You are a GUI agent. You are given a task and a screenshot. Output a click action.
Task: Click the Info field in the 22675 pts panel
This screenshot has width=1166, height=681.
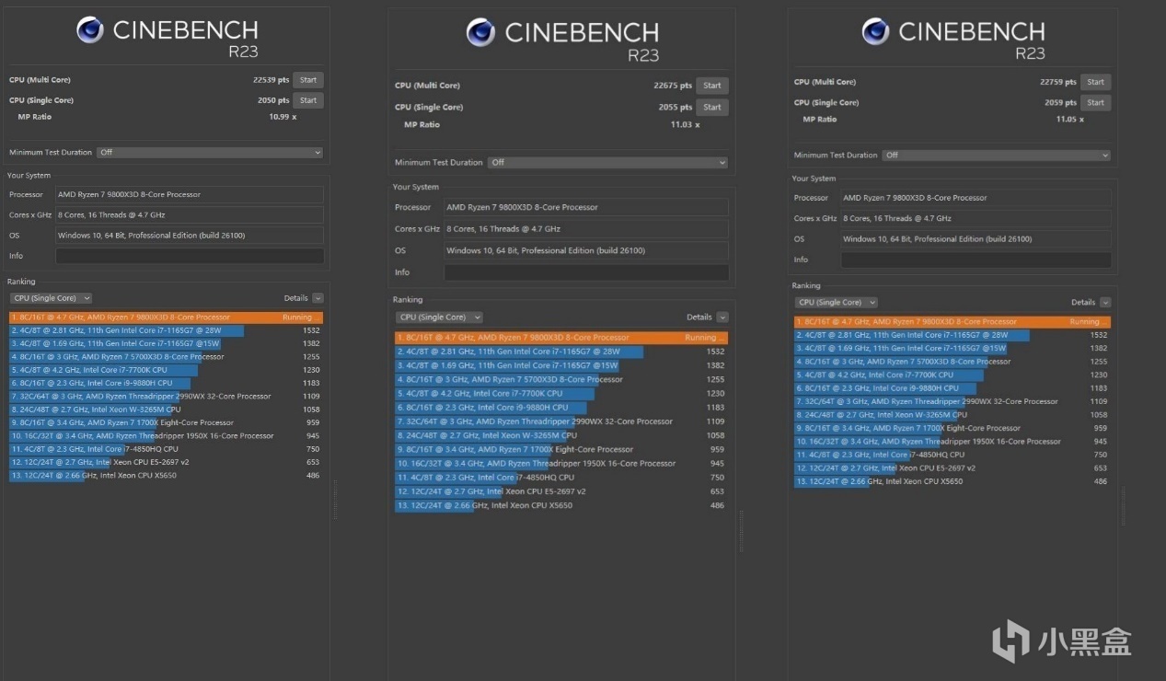[x=586, y=272]
